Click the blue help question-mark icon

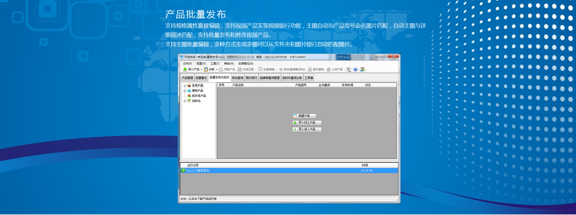point(355,69)
